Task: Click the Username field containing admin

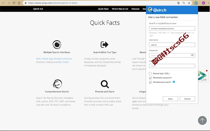Action: 172,45
